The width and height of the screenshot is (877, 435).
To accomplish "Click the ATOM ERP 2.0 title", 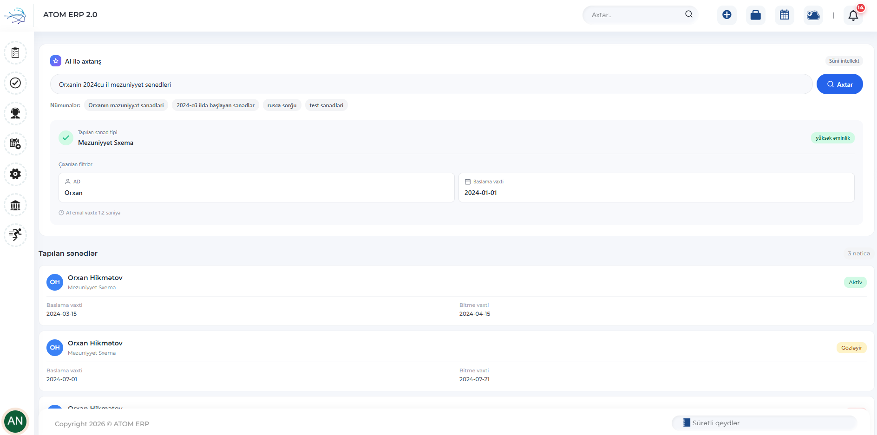I will 70,14.
